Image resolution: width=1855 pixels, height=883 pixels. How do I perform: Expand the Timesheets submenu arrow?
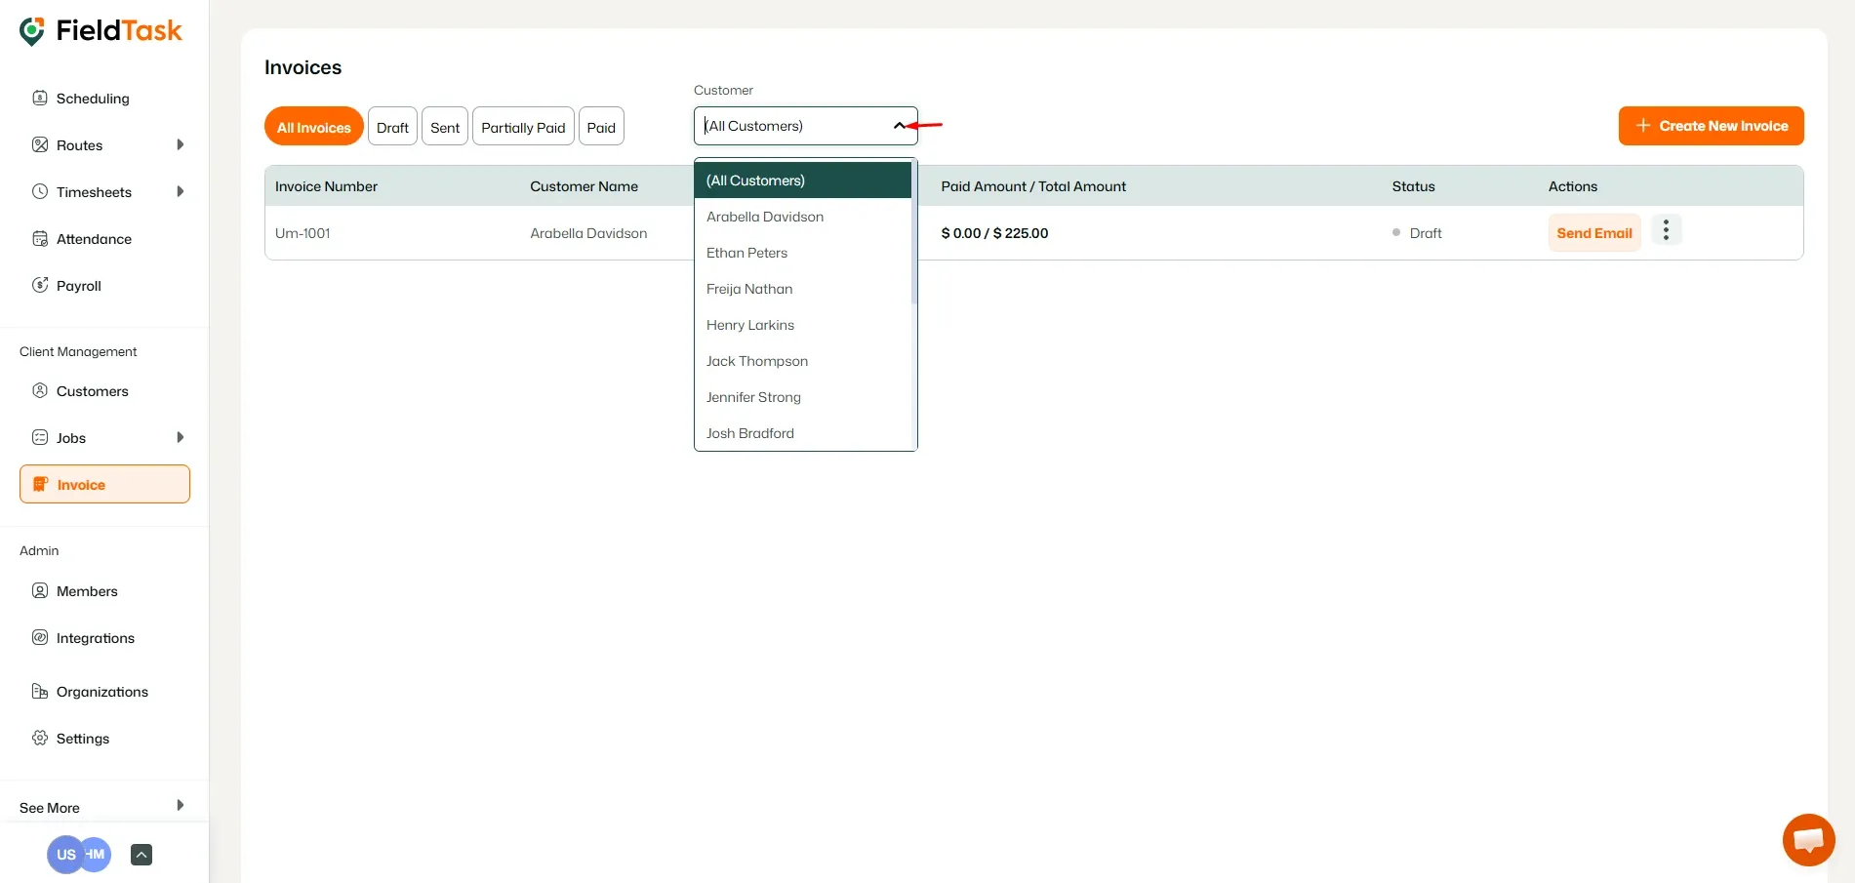[x=180, y=191]
